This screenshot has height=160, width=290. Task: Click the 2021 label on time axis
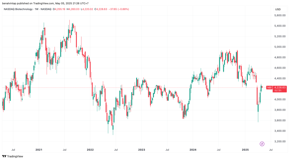(x=39, y=150)
